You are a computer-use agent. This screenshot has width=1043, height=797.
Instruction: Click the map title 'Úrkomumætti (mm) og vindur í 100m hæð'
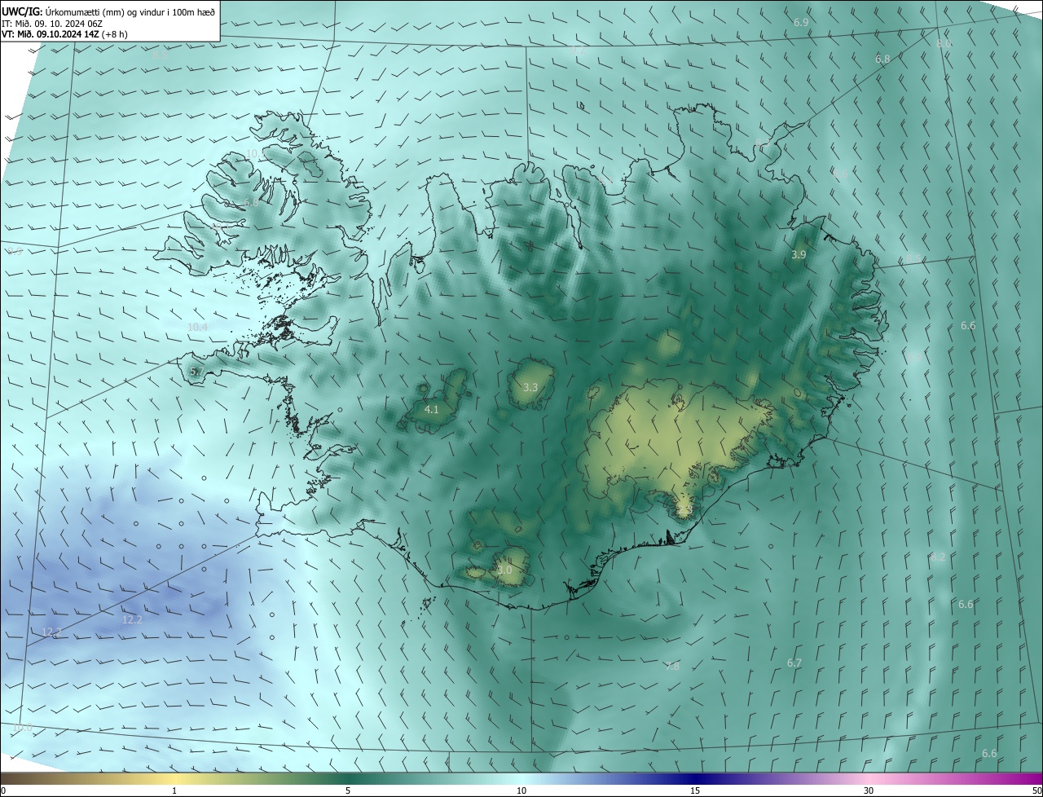click(130, 11)
